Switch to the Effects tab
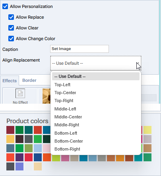 (10, 81)
